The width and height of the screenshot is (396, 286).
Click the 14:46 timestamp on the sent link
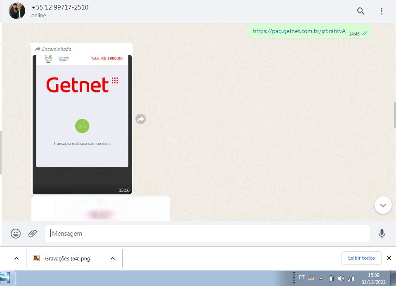point(354,34)
